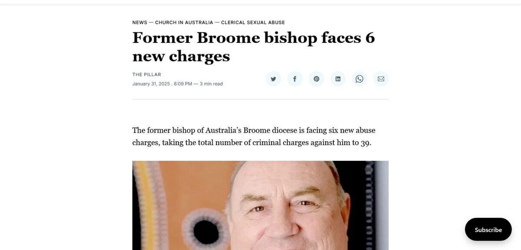This screenshot has height=250, width=521.
Task: Go to Church in Australia section
Action: 184,23
